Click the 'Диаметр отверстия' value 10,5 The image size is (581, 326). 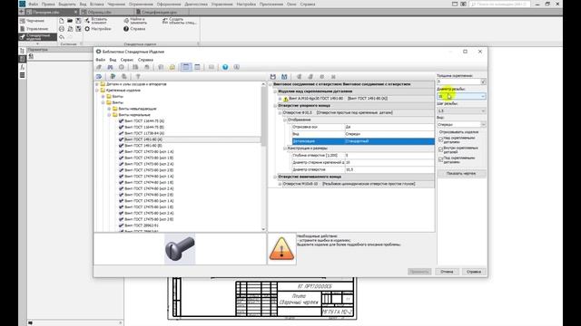pos(389,169)
